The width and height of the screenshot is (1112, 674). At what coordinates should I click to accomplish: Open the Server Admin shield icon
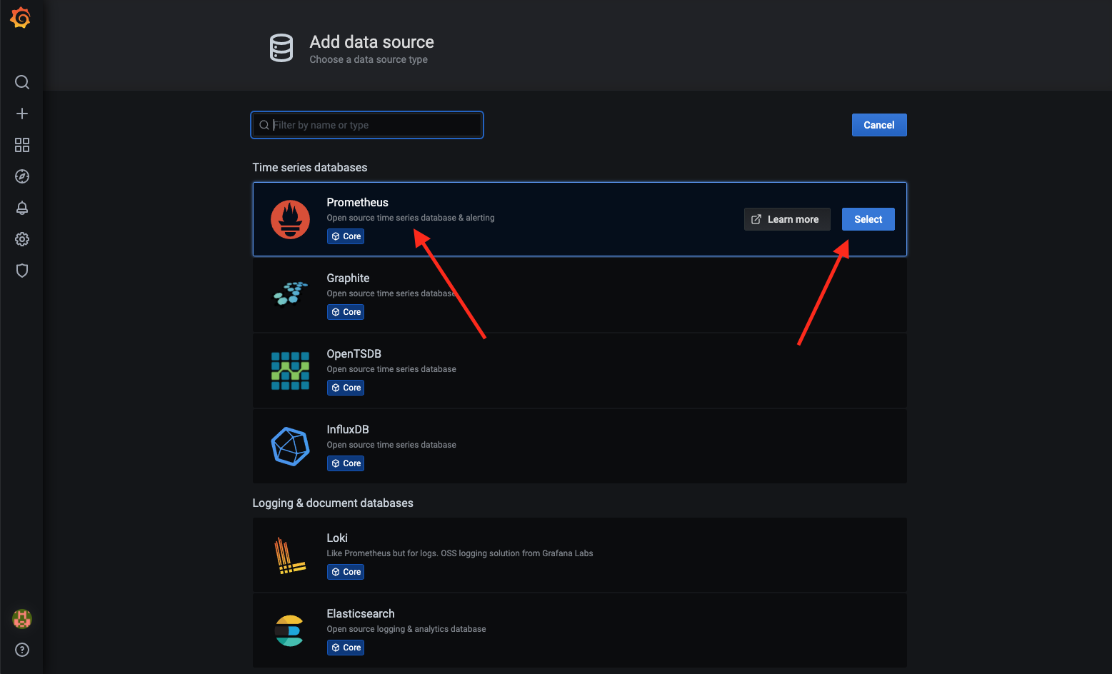click(22, 271)
